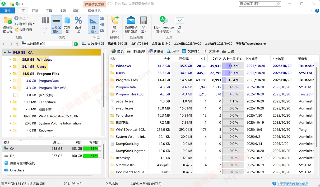Image resolution: width=320 pixels, height=187 pixels.
Task: Open the 扩展名 extensions tab
Action: [x=157, y=51]
